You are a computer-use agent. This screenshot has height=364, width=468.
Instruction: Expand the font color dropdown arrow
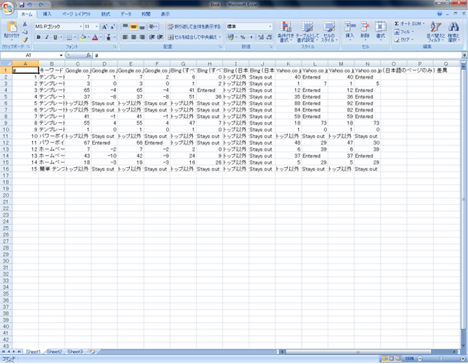(101, 37)
